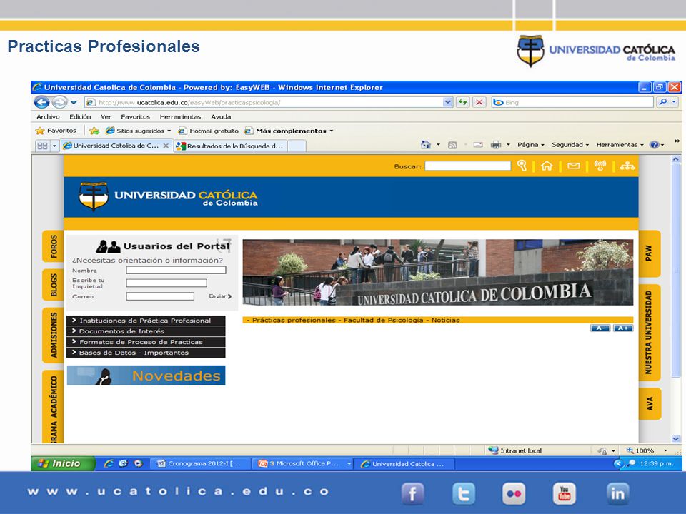686x514 pixels.
Task: Open the FOROS side tab
Action: (x=54, y=246)
